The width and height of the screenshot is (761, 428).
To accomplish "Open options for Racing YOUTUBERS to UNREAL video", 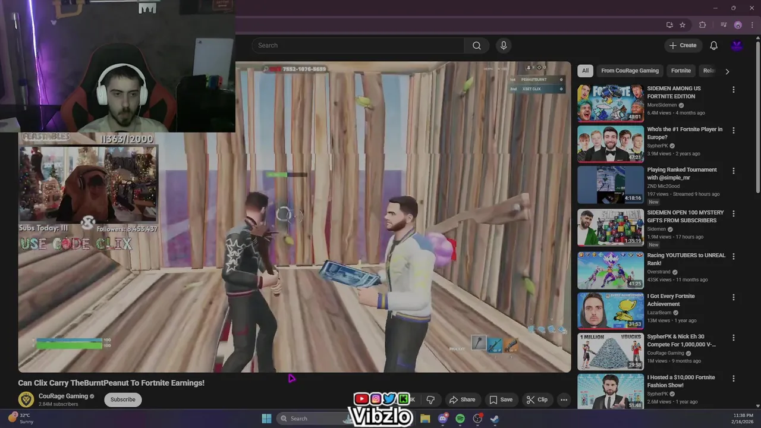I will pyautogui.click(x=733, y=256).
